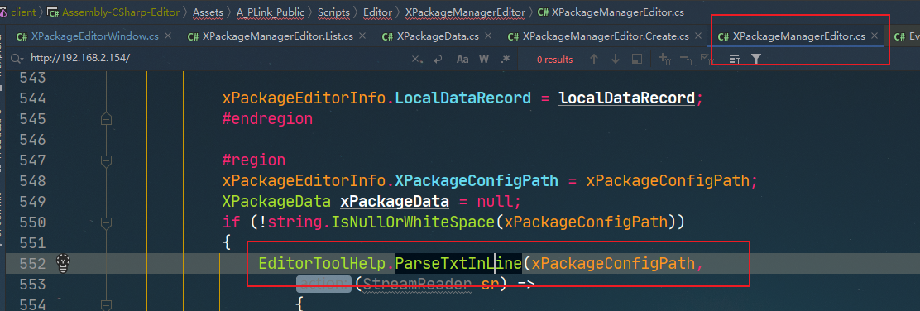Select the XPackageManagerEditor.cs tab

[x=798, y=36]
